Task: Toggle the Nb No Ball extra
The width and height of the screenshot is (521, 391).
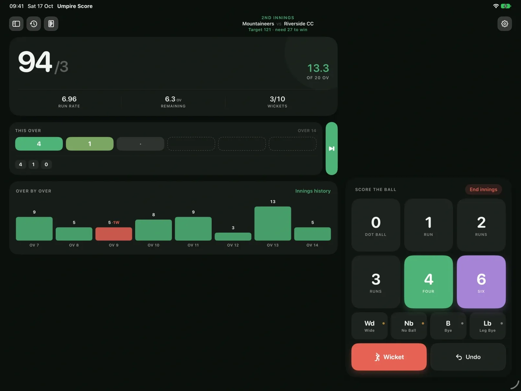Action: [409, 326]
